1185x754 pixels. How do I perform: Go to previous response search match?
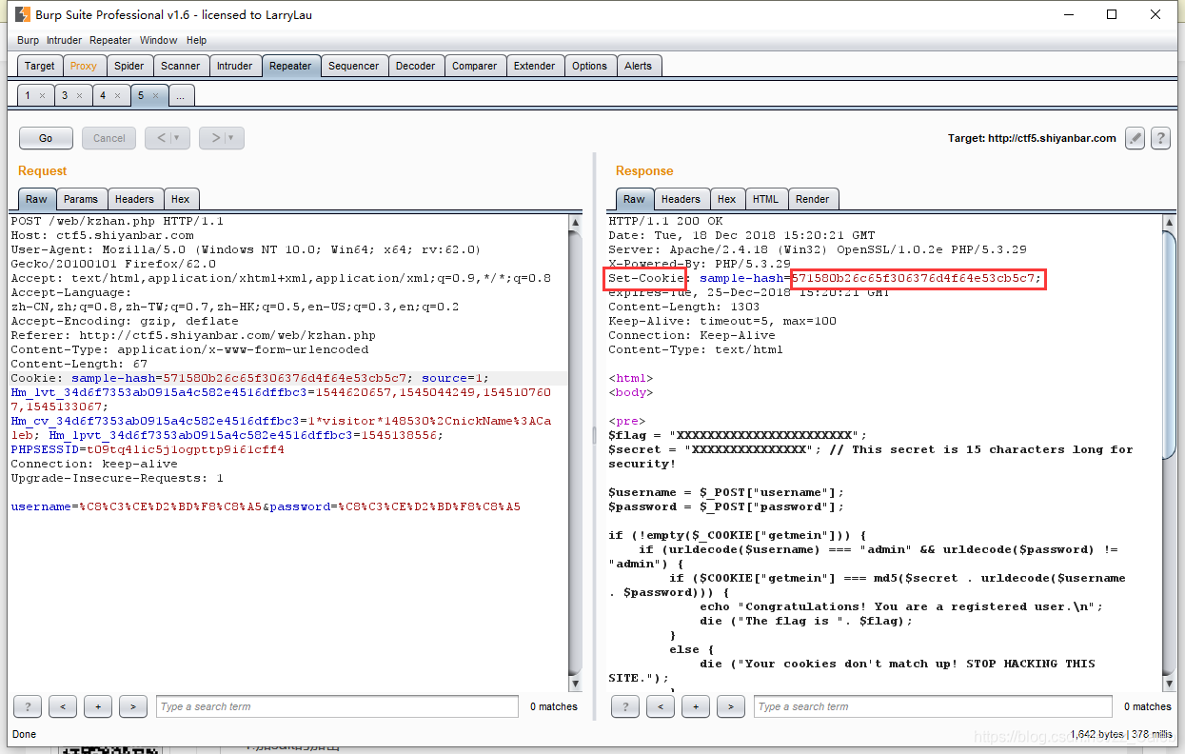pyautogui.click(x=661, y=706)
